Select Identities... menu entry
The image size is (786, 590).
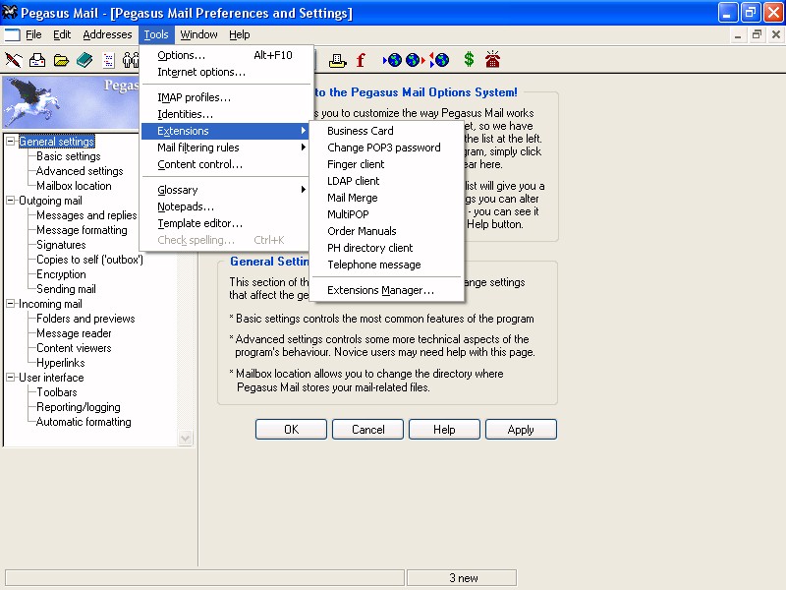(x=227, y=114)
